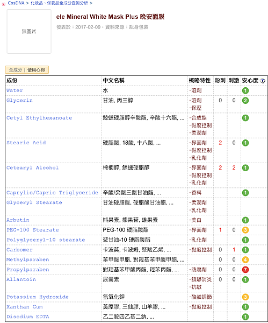Viewport: 268px width, 323px height.
Task: Open the safety rating help question-mark icon
Action: [x=263, y=81]
